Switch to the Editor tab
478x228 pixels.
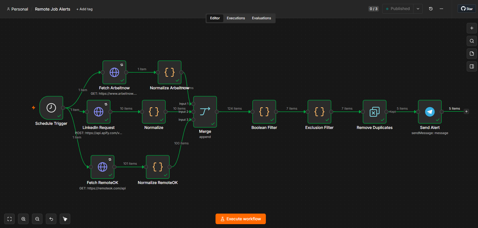[215, 18]
